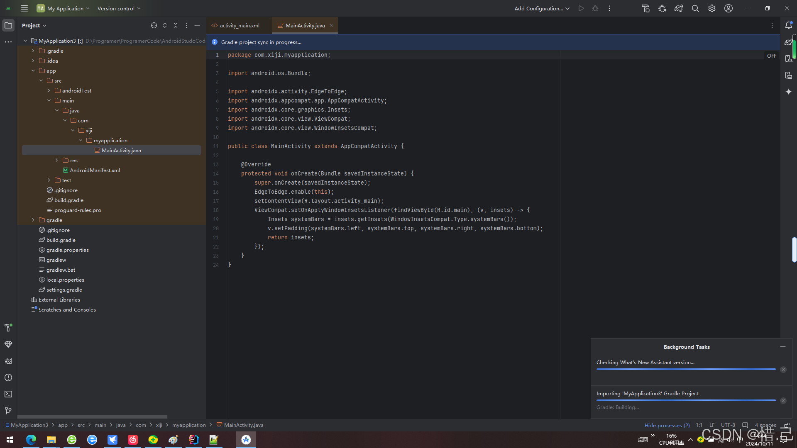
Task: Click the Debug bug icon
Action: (595, 8)
